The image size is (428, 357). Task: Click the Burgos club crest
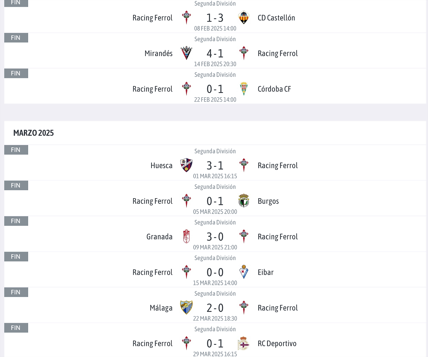[x=244, y=201]
